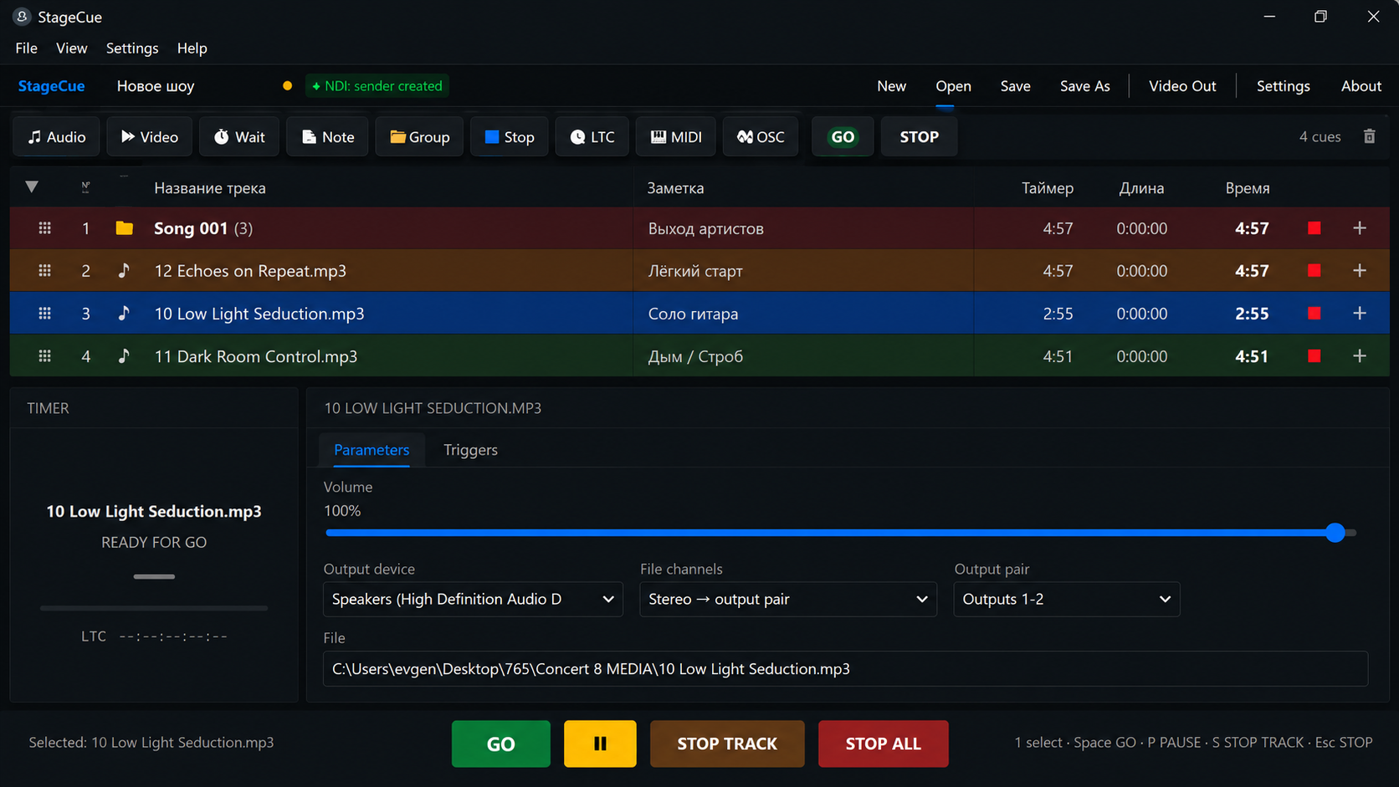
Task: Click the large green GO button
Action: [x=501, y=744]
